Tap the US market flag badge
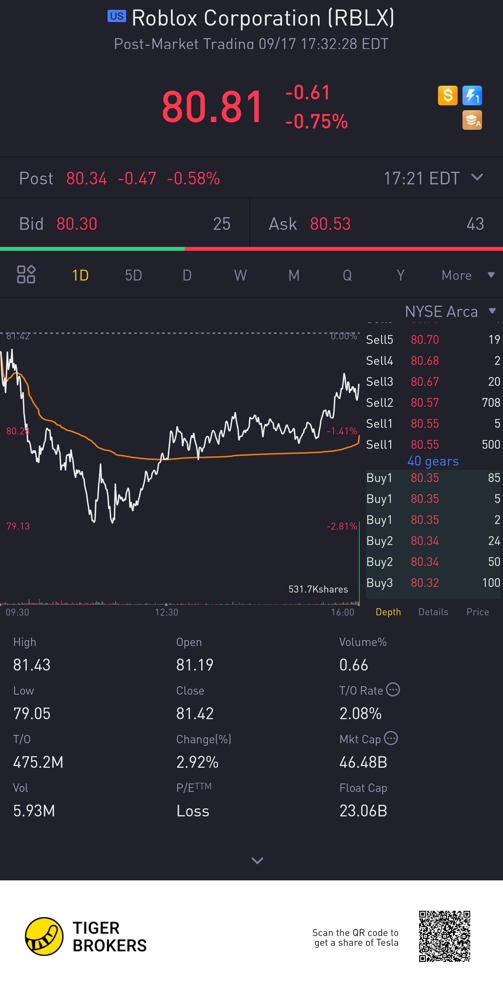 click(117, 16)
